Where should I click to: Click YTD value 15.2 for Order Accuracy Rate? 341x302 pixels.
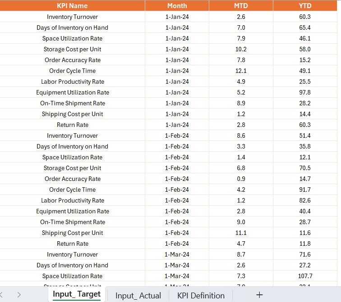coord(305,60)
